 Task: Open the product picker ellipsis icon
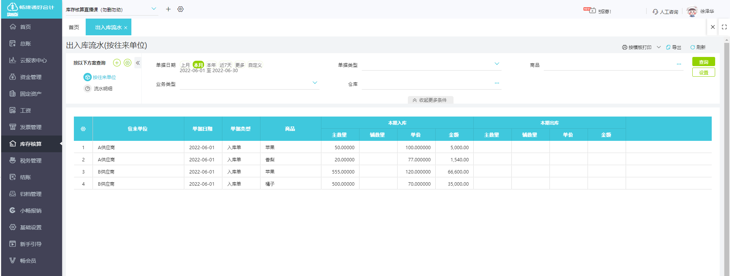tap(679, 64)
